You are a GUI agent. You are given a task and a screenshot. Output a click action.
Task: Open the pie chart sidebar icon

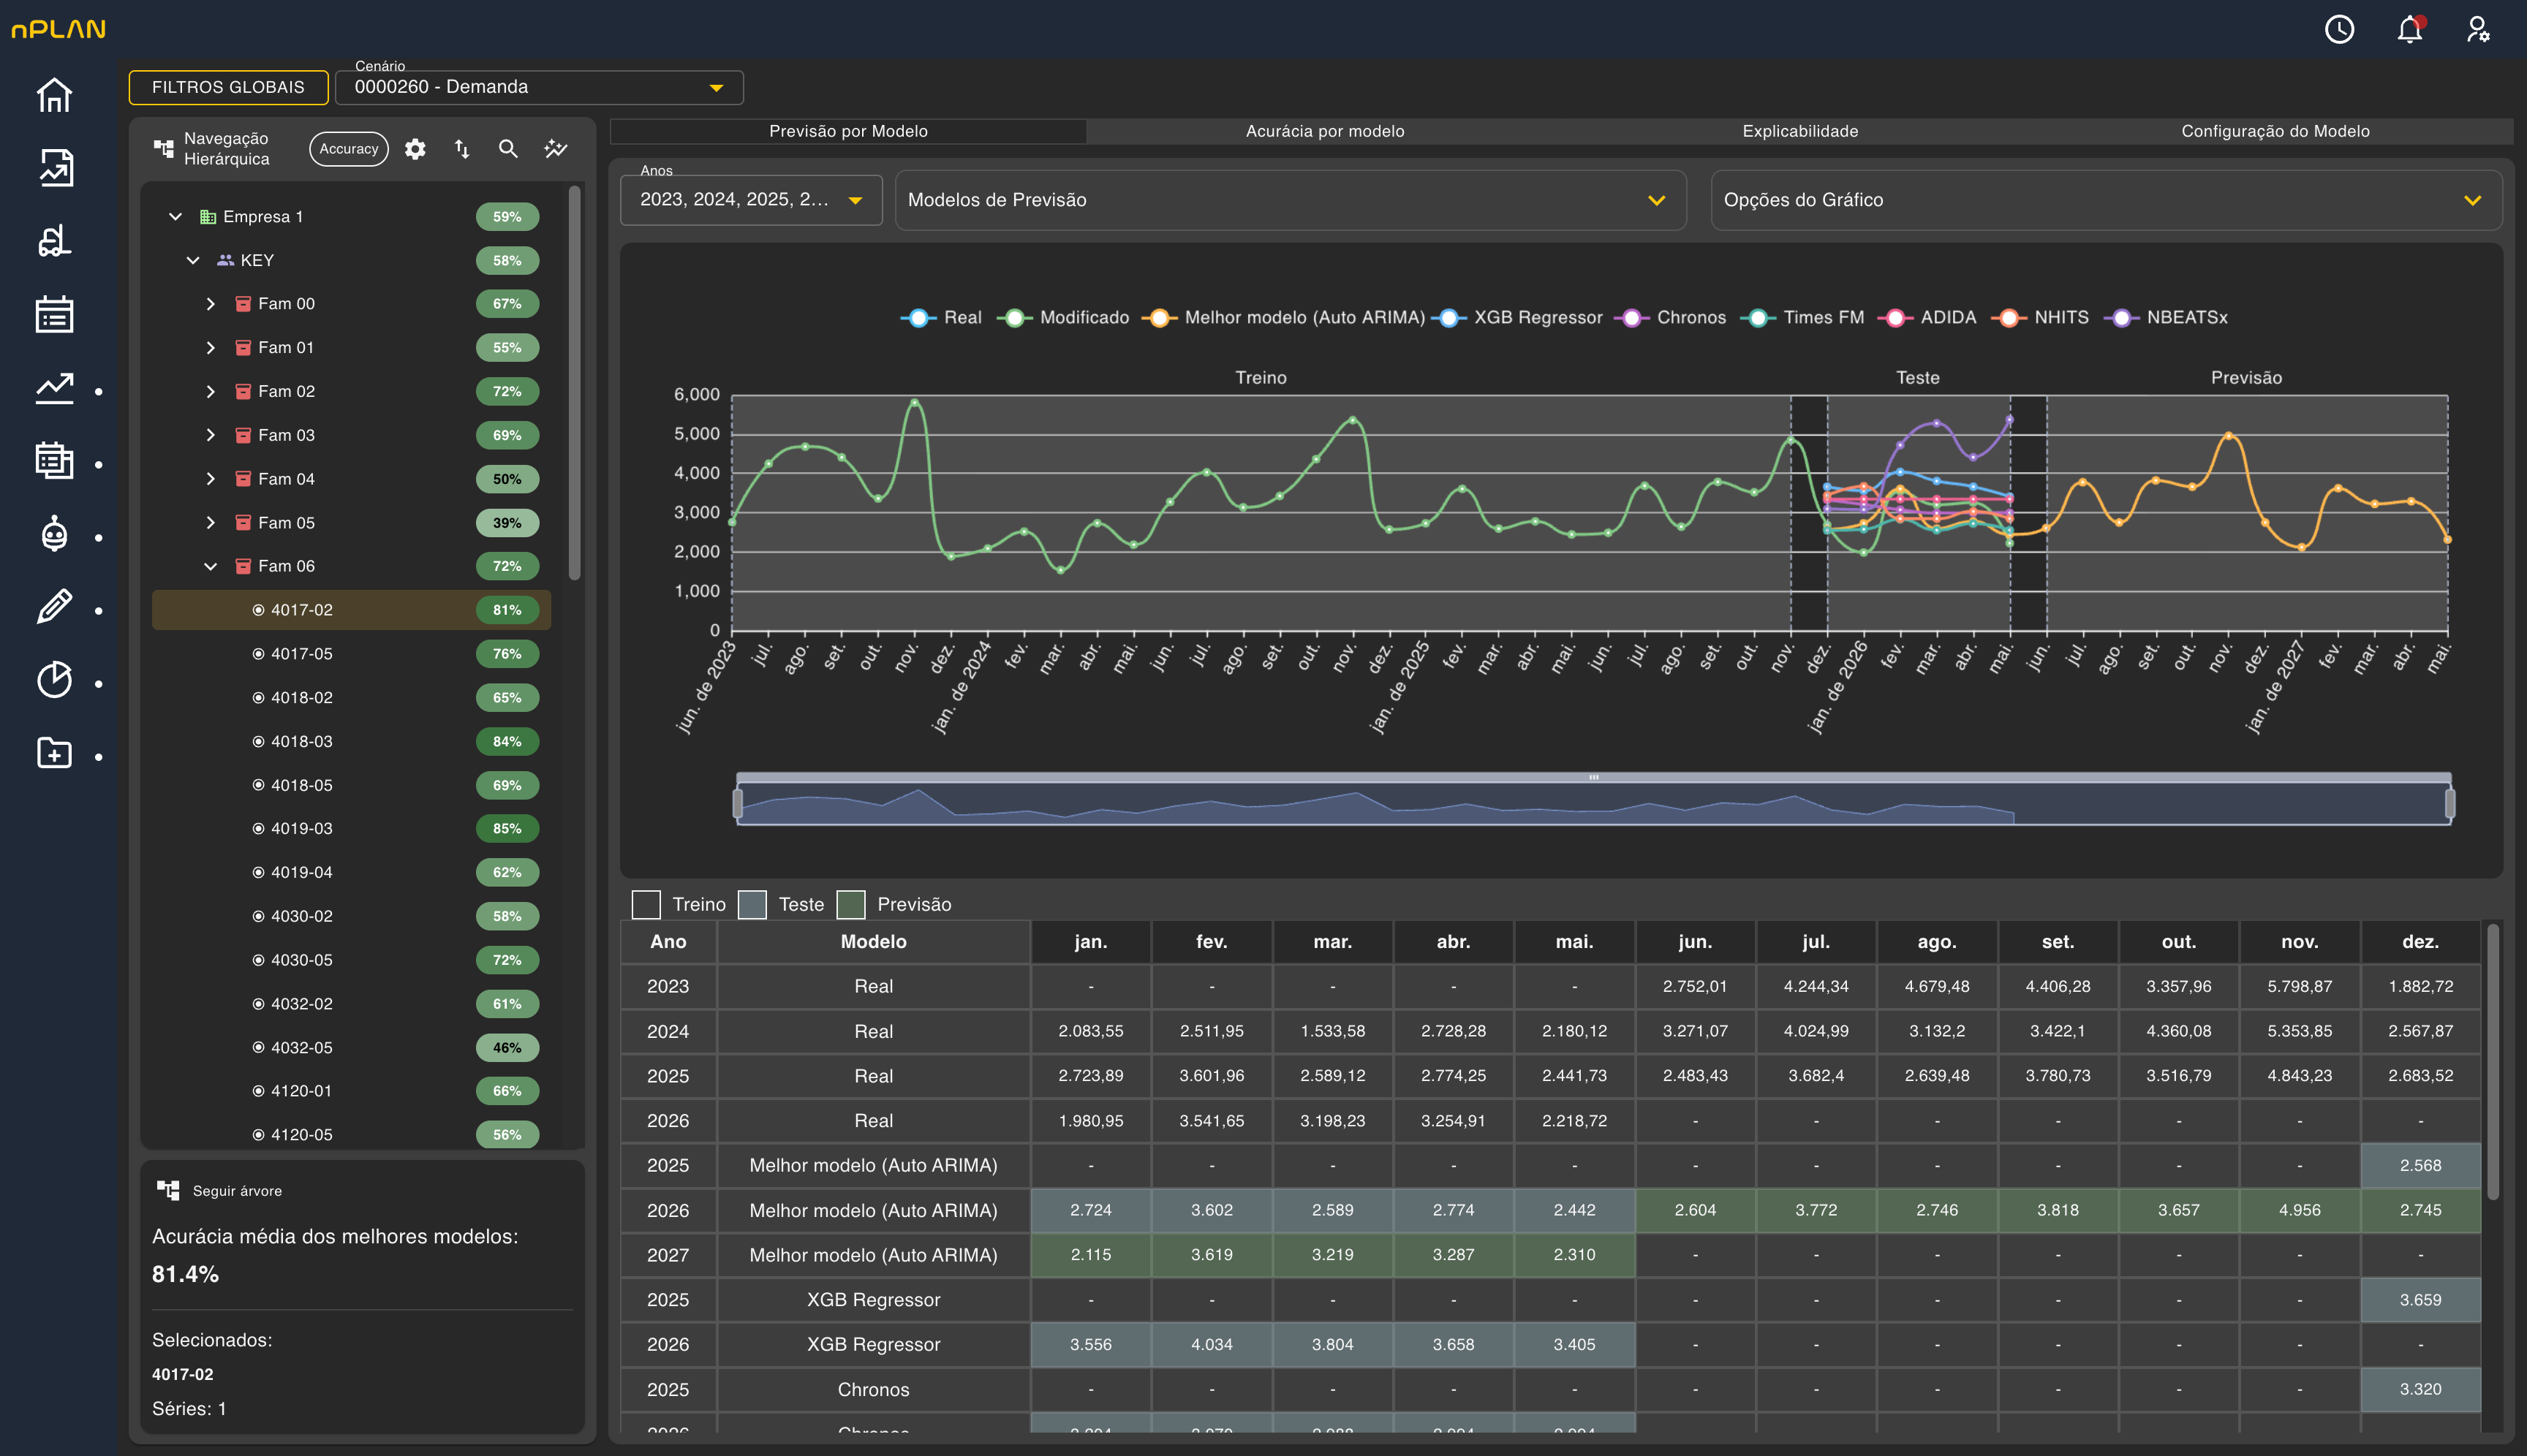coord(54,680)
